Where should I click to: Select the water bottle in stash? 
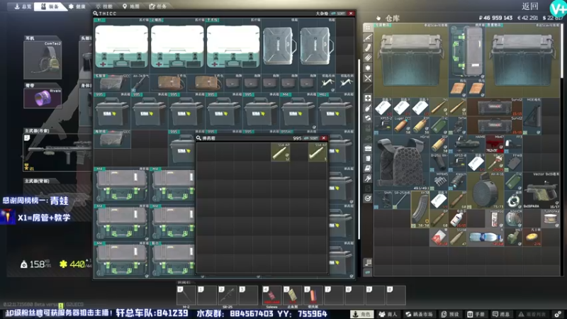tap(485, 237)
